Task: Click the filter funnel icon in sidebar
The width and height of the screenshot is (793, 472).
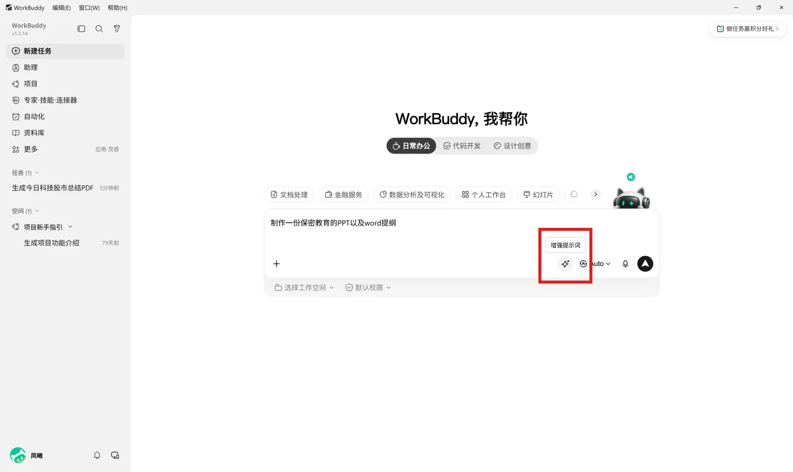Action: (x=117, y=29)
